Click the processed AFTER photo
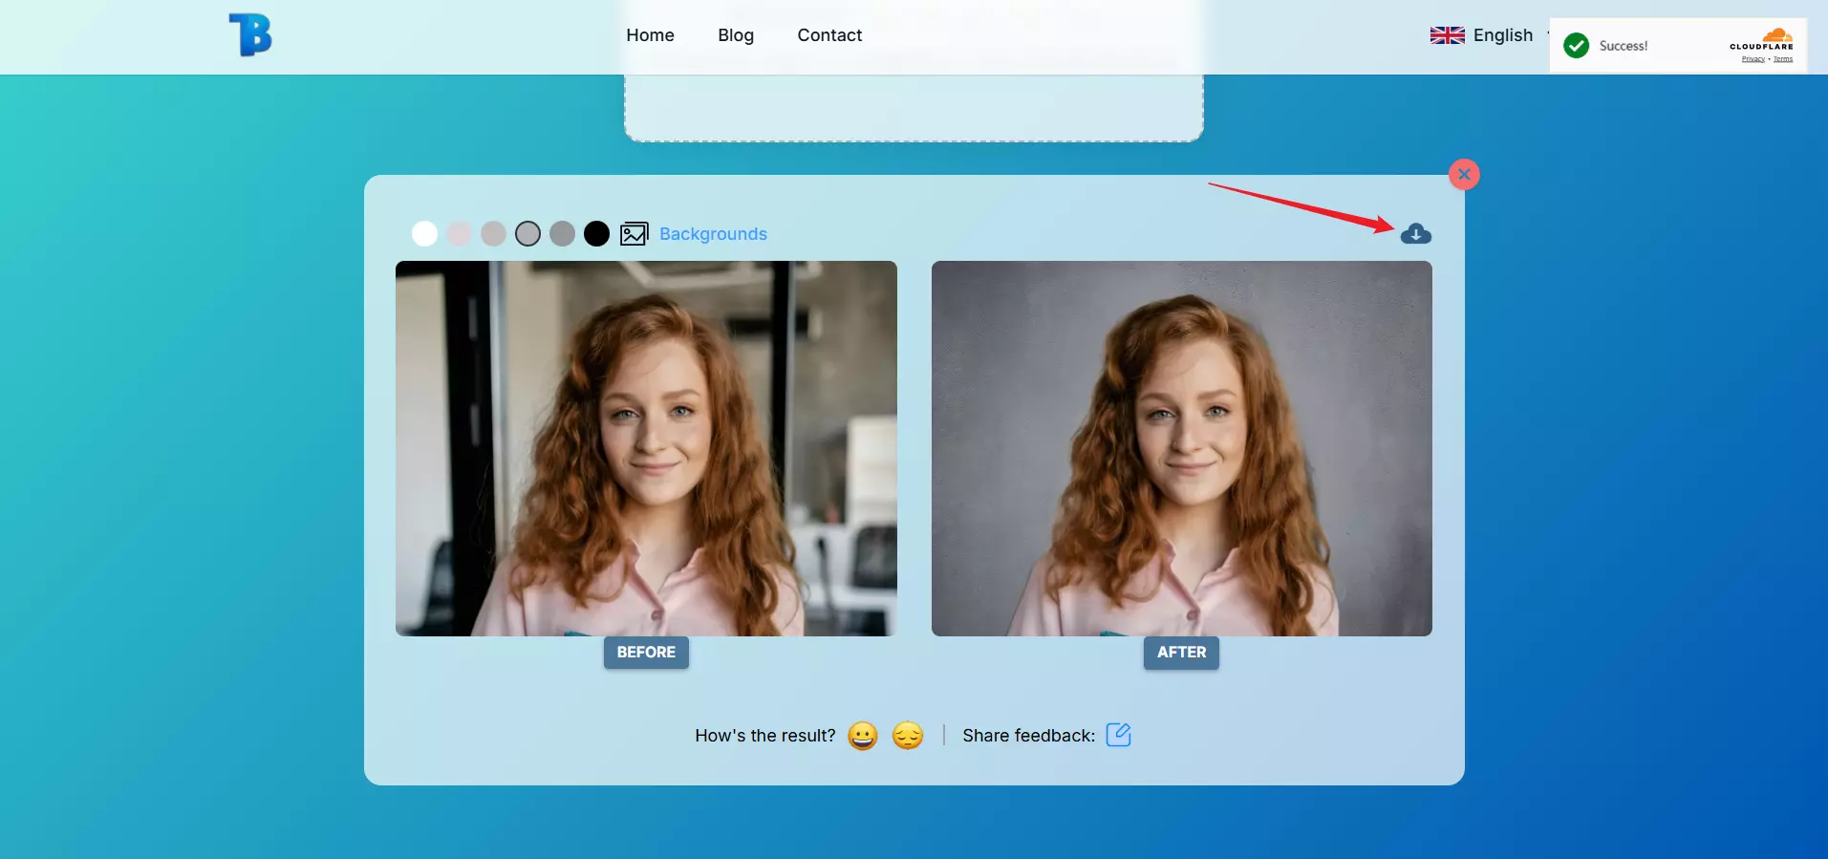 1181,448
